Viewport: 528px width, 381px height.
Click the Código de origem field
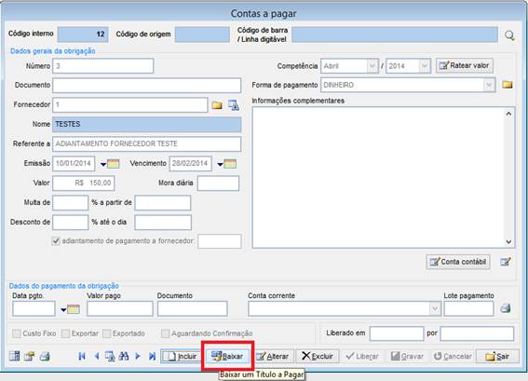(x=202, y=34)
